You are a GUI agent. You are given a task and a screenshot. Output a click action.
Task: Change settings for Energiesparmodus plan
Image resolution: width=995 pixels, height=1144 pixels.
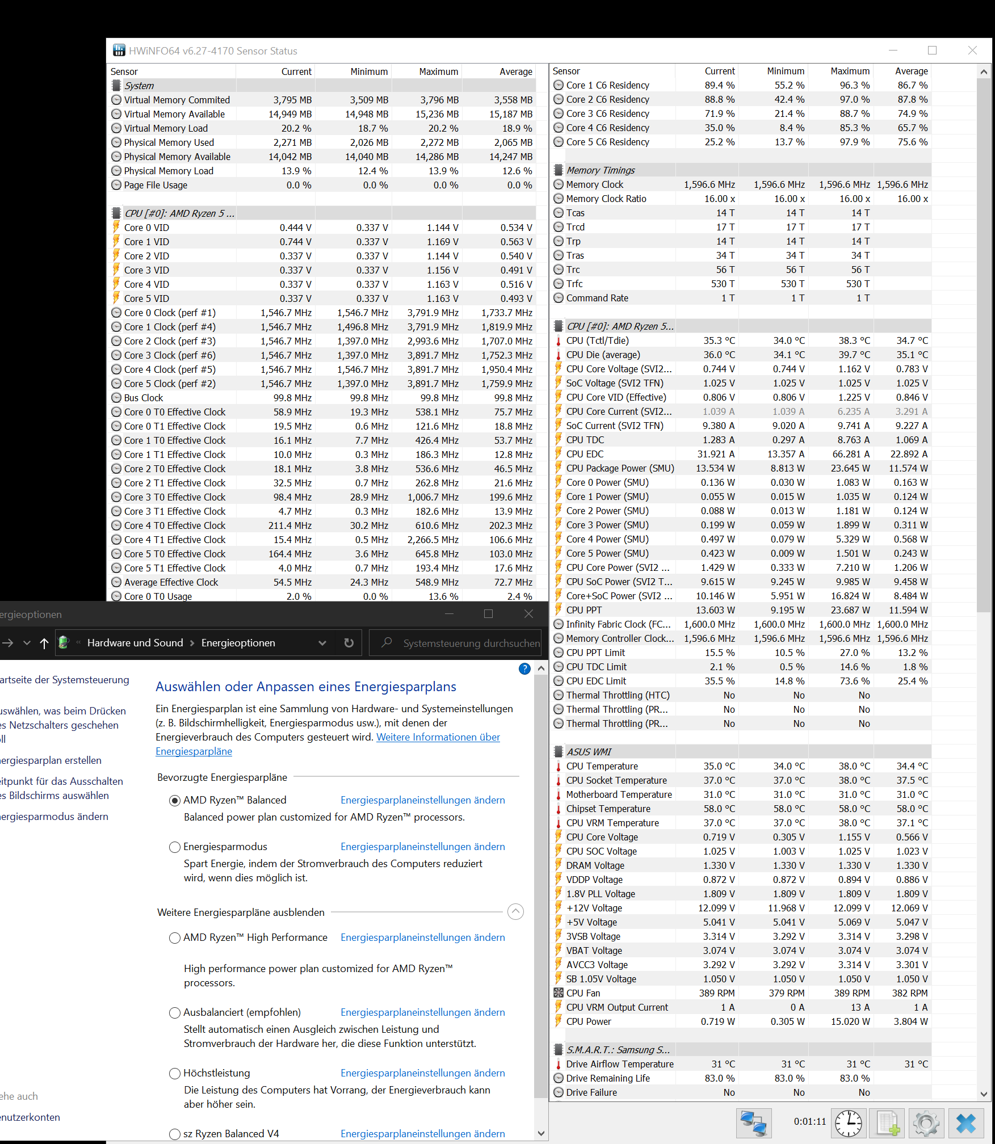423,847
